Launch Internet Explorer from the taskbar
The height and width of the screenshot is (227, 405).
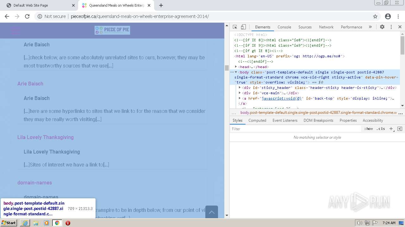(25, 223)
